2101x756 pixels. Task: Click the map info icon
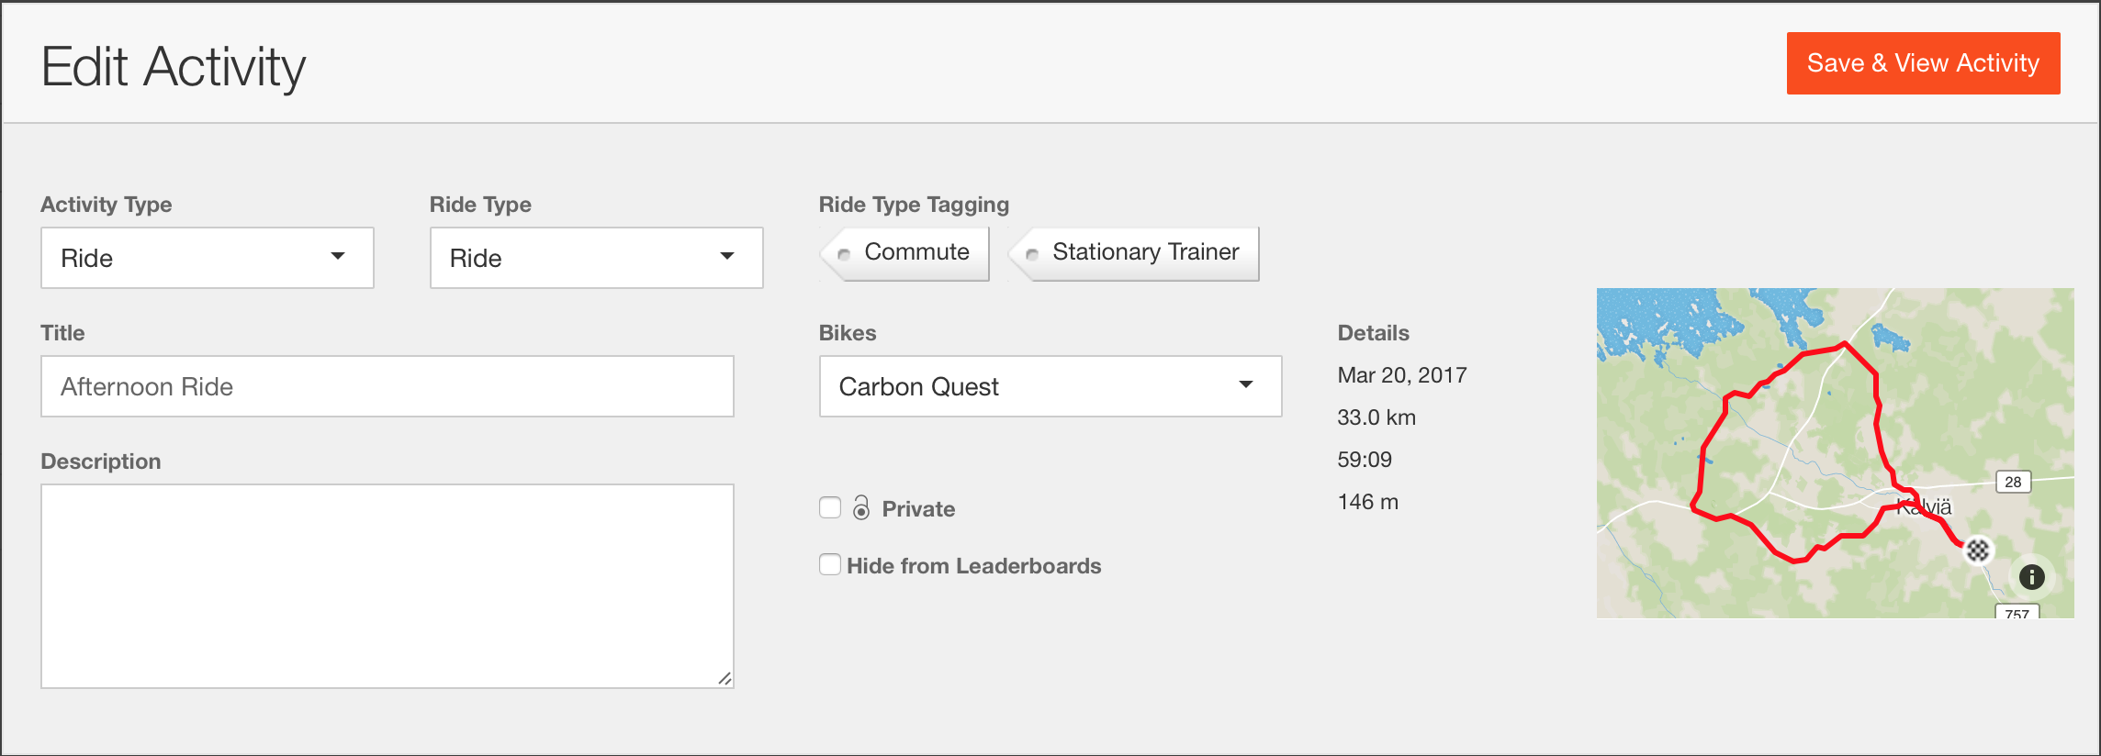(2031, 577)
